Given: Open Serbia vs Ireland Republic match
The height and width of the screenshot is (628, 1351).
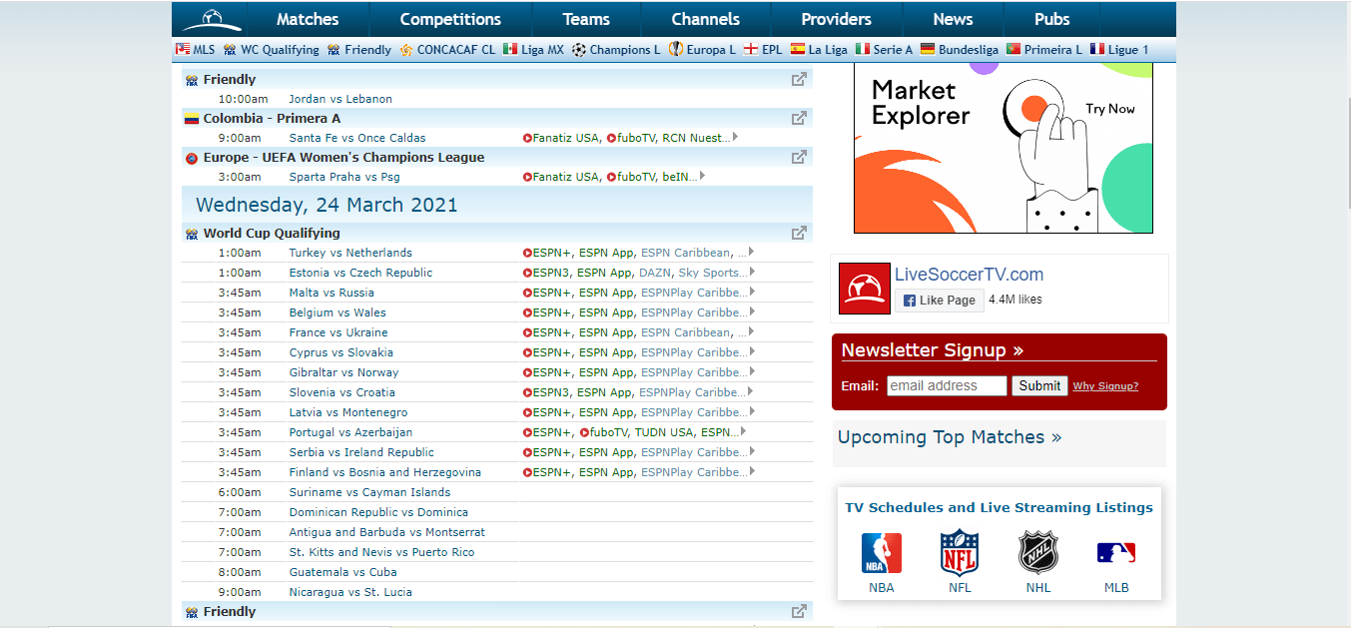Looking at the screenshot, I should 361,452.
